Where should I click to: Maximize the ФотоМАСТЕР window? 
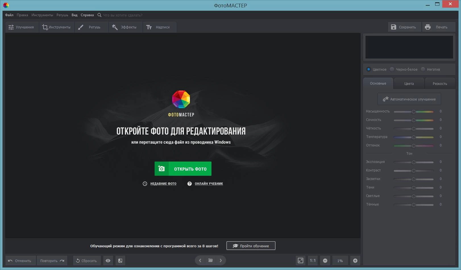point(437,4)
